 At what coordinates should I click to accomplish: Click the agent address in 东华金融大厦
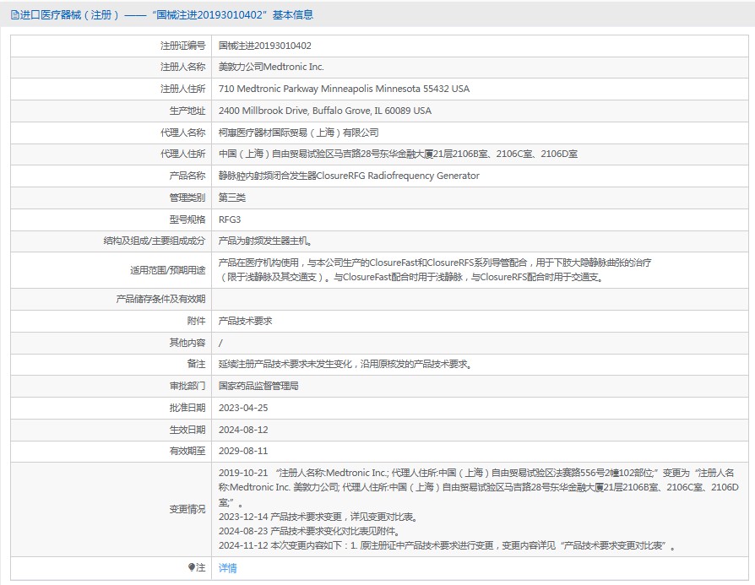[x=398, y=154]
